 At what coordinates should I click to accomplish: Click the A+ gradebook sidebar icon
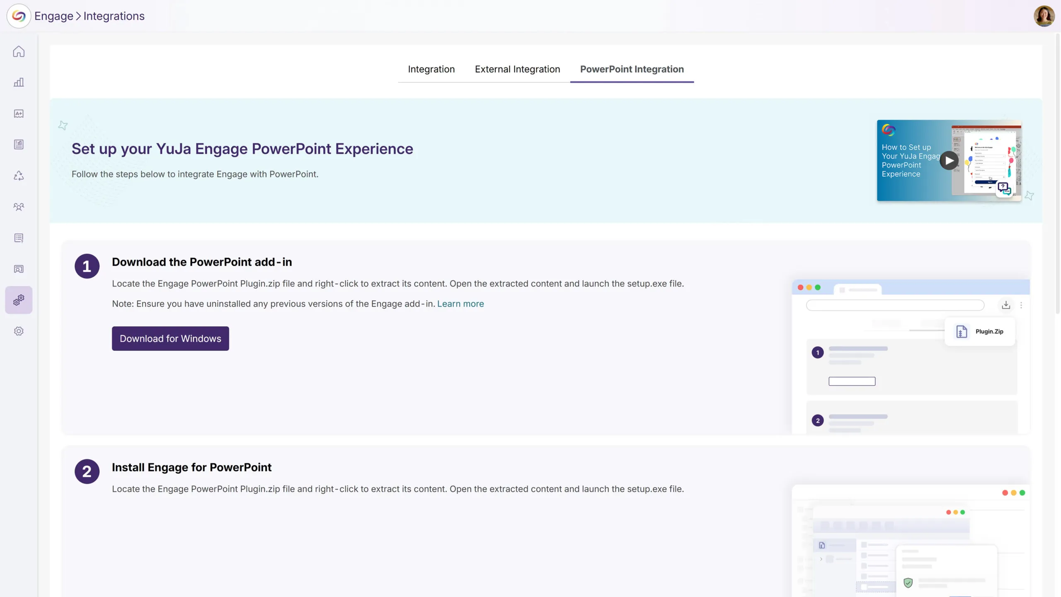[19, 114]
